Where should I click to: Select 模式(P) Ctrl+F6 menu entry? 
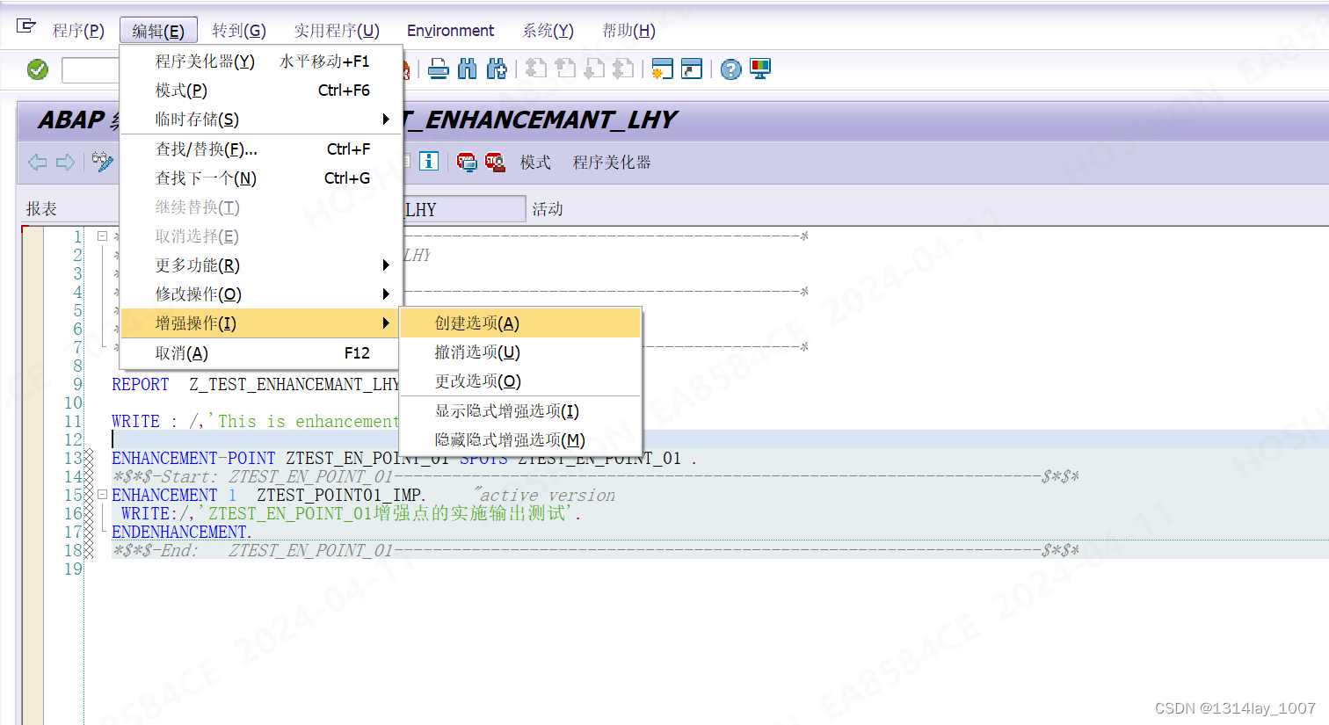(261, 90)
